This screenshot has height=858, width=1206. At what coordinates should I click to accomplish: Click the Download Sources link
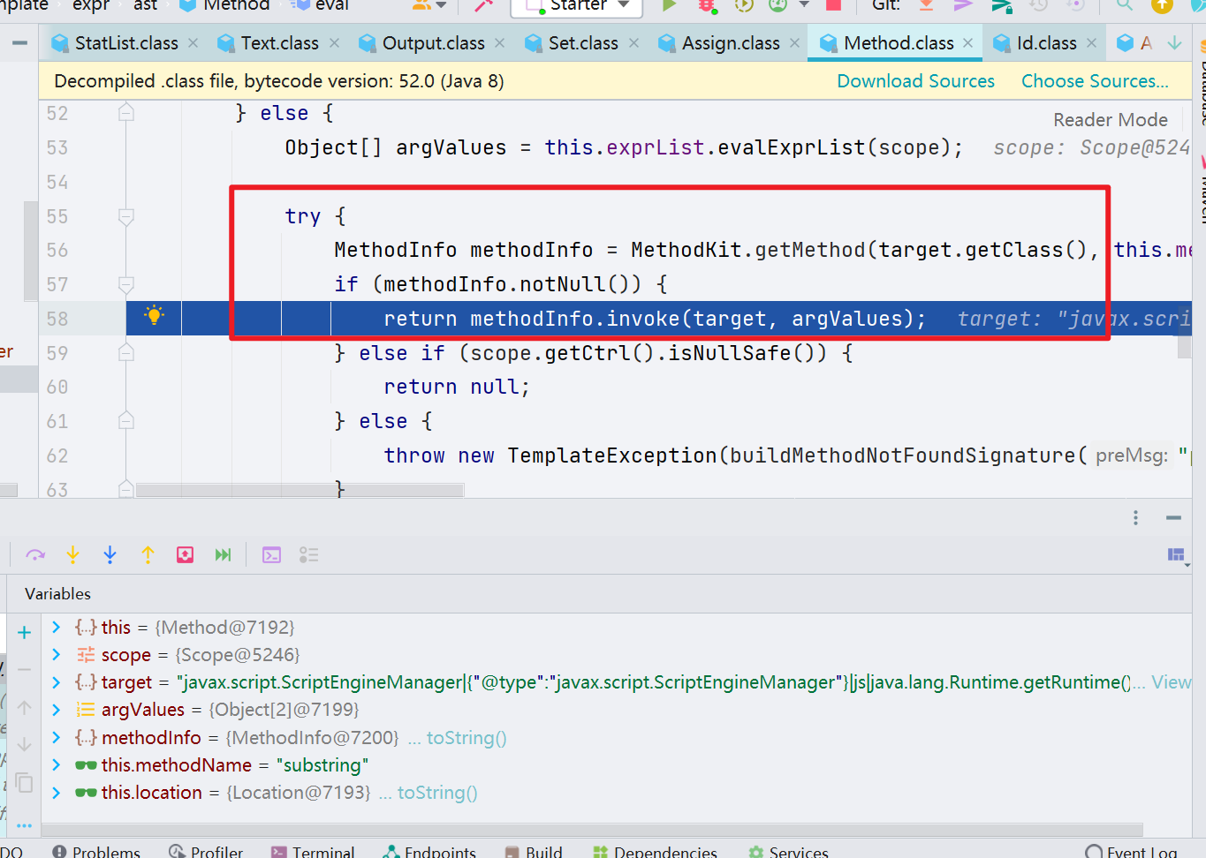pyautogui.click(x=915, y=81)
